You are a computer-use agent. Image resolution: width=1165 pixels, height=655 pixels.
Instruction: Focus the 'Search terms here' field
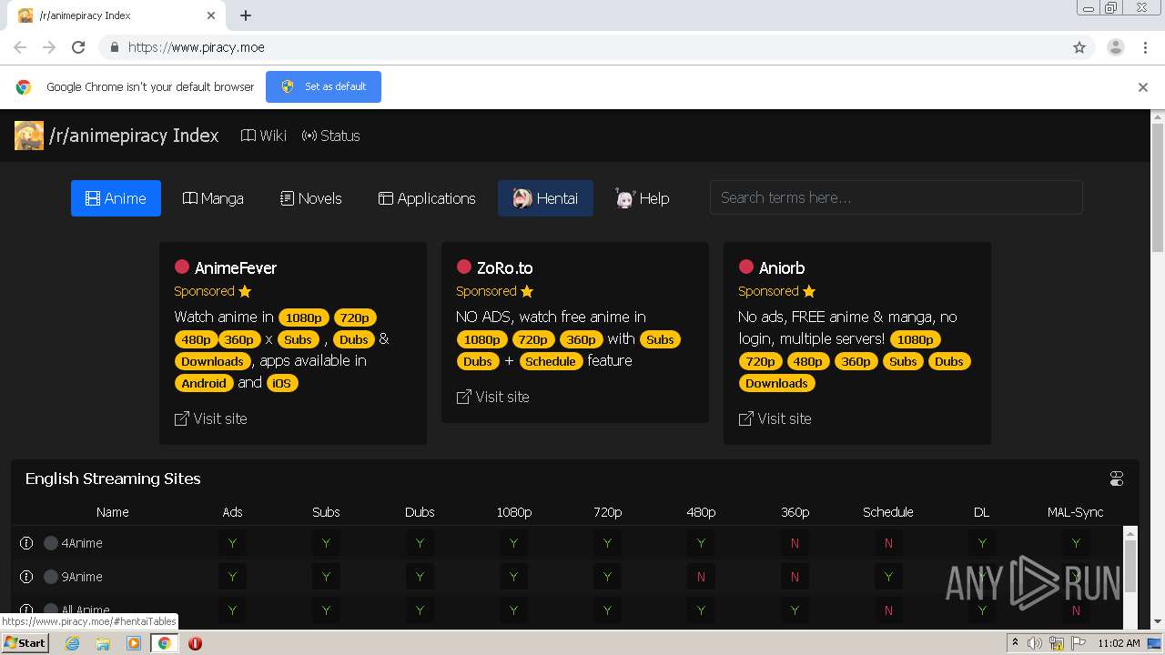tap(896, 197)
